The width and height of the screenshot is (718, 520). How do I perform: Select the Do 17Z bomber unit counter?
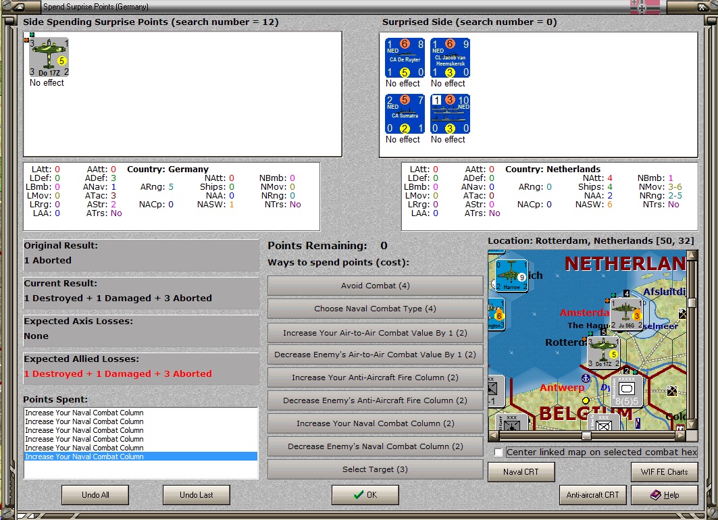49,57
